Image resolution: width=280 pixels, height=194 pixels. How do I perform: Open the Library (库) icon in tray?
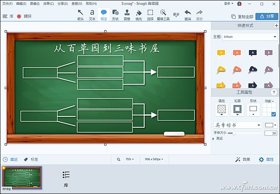(66, 179)
